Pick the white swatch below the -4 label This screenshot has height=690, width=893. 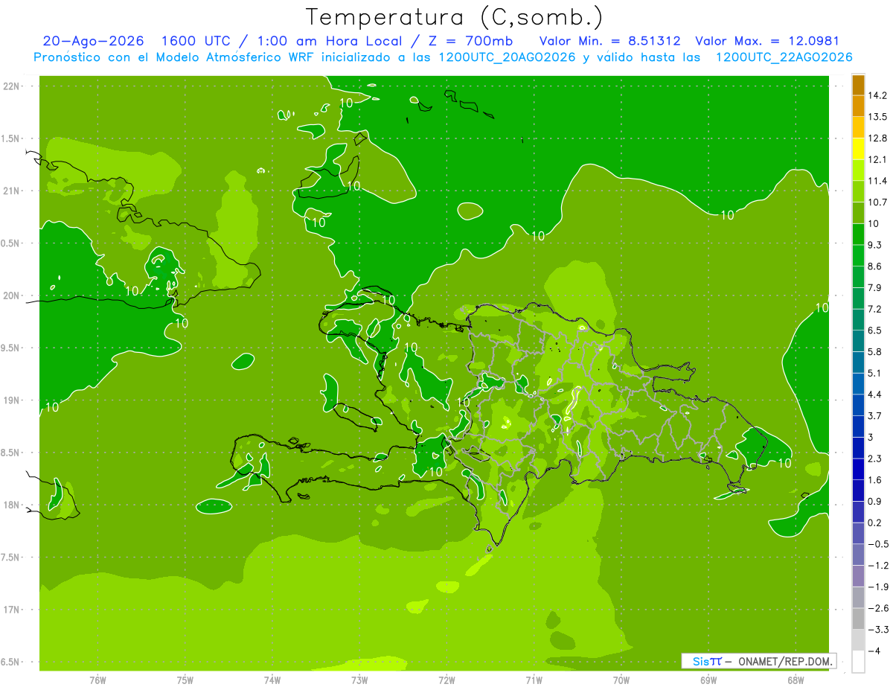point(858,662)
